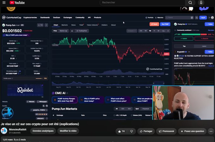Open the DexScan menu

(x=57, y=17)
